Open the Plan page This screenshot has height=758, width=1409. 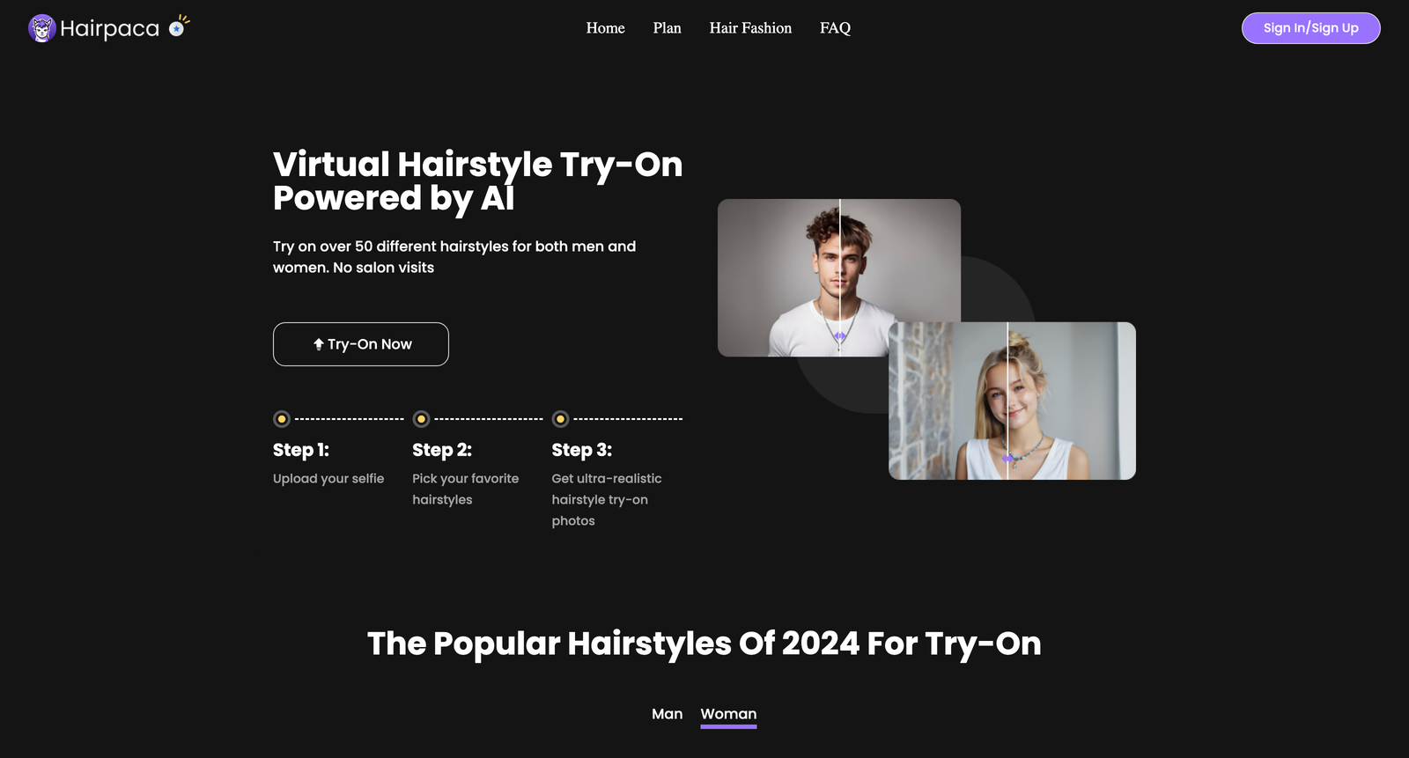(667, 28)
